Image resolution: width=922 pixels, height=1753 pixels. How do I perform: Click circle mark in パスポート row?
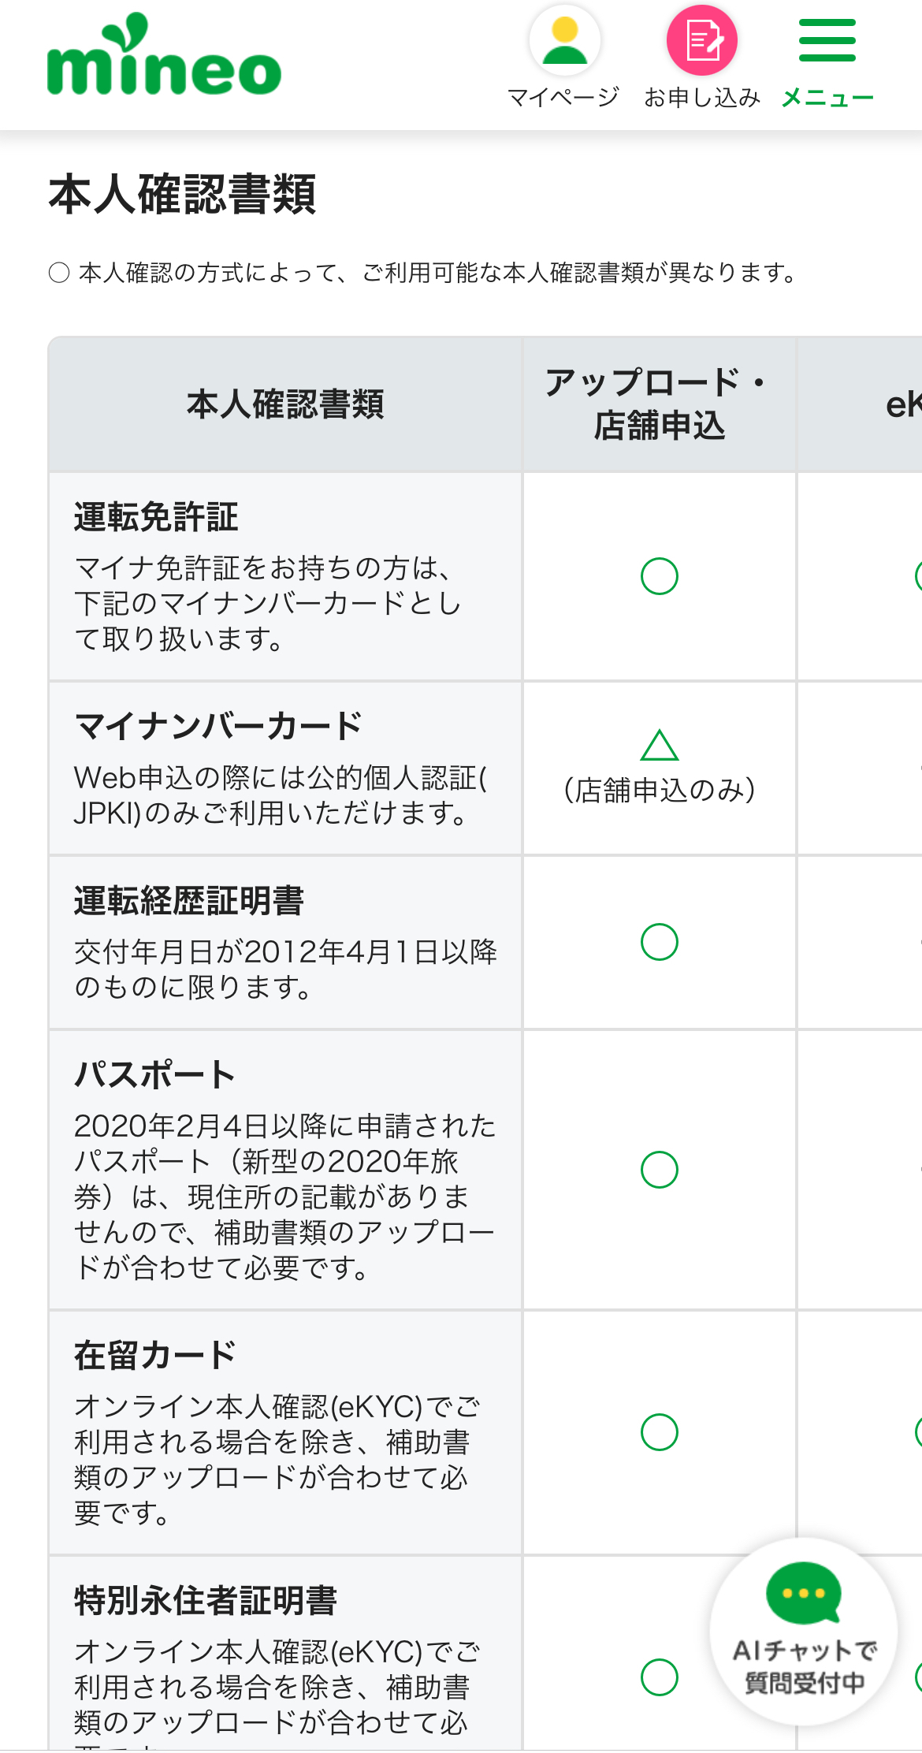click(660, 1170)
